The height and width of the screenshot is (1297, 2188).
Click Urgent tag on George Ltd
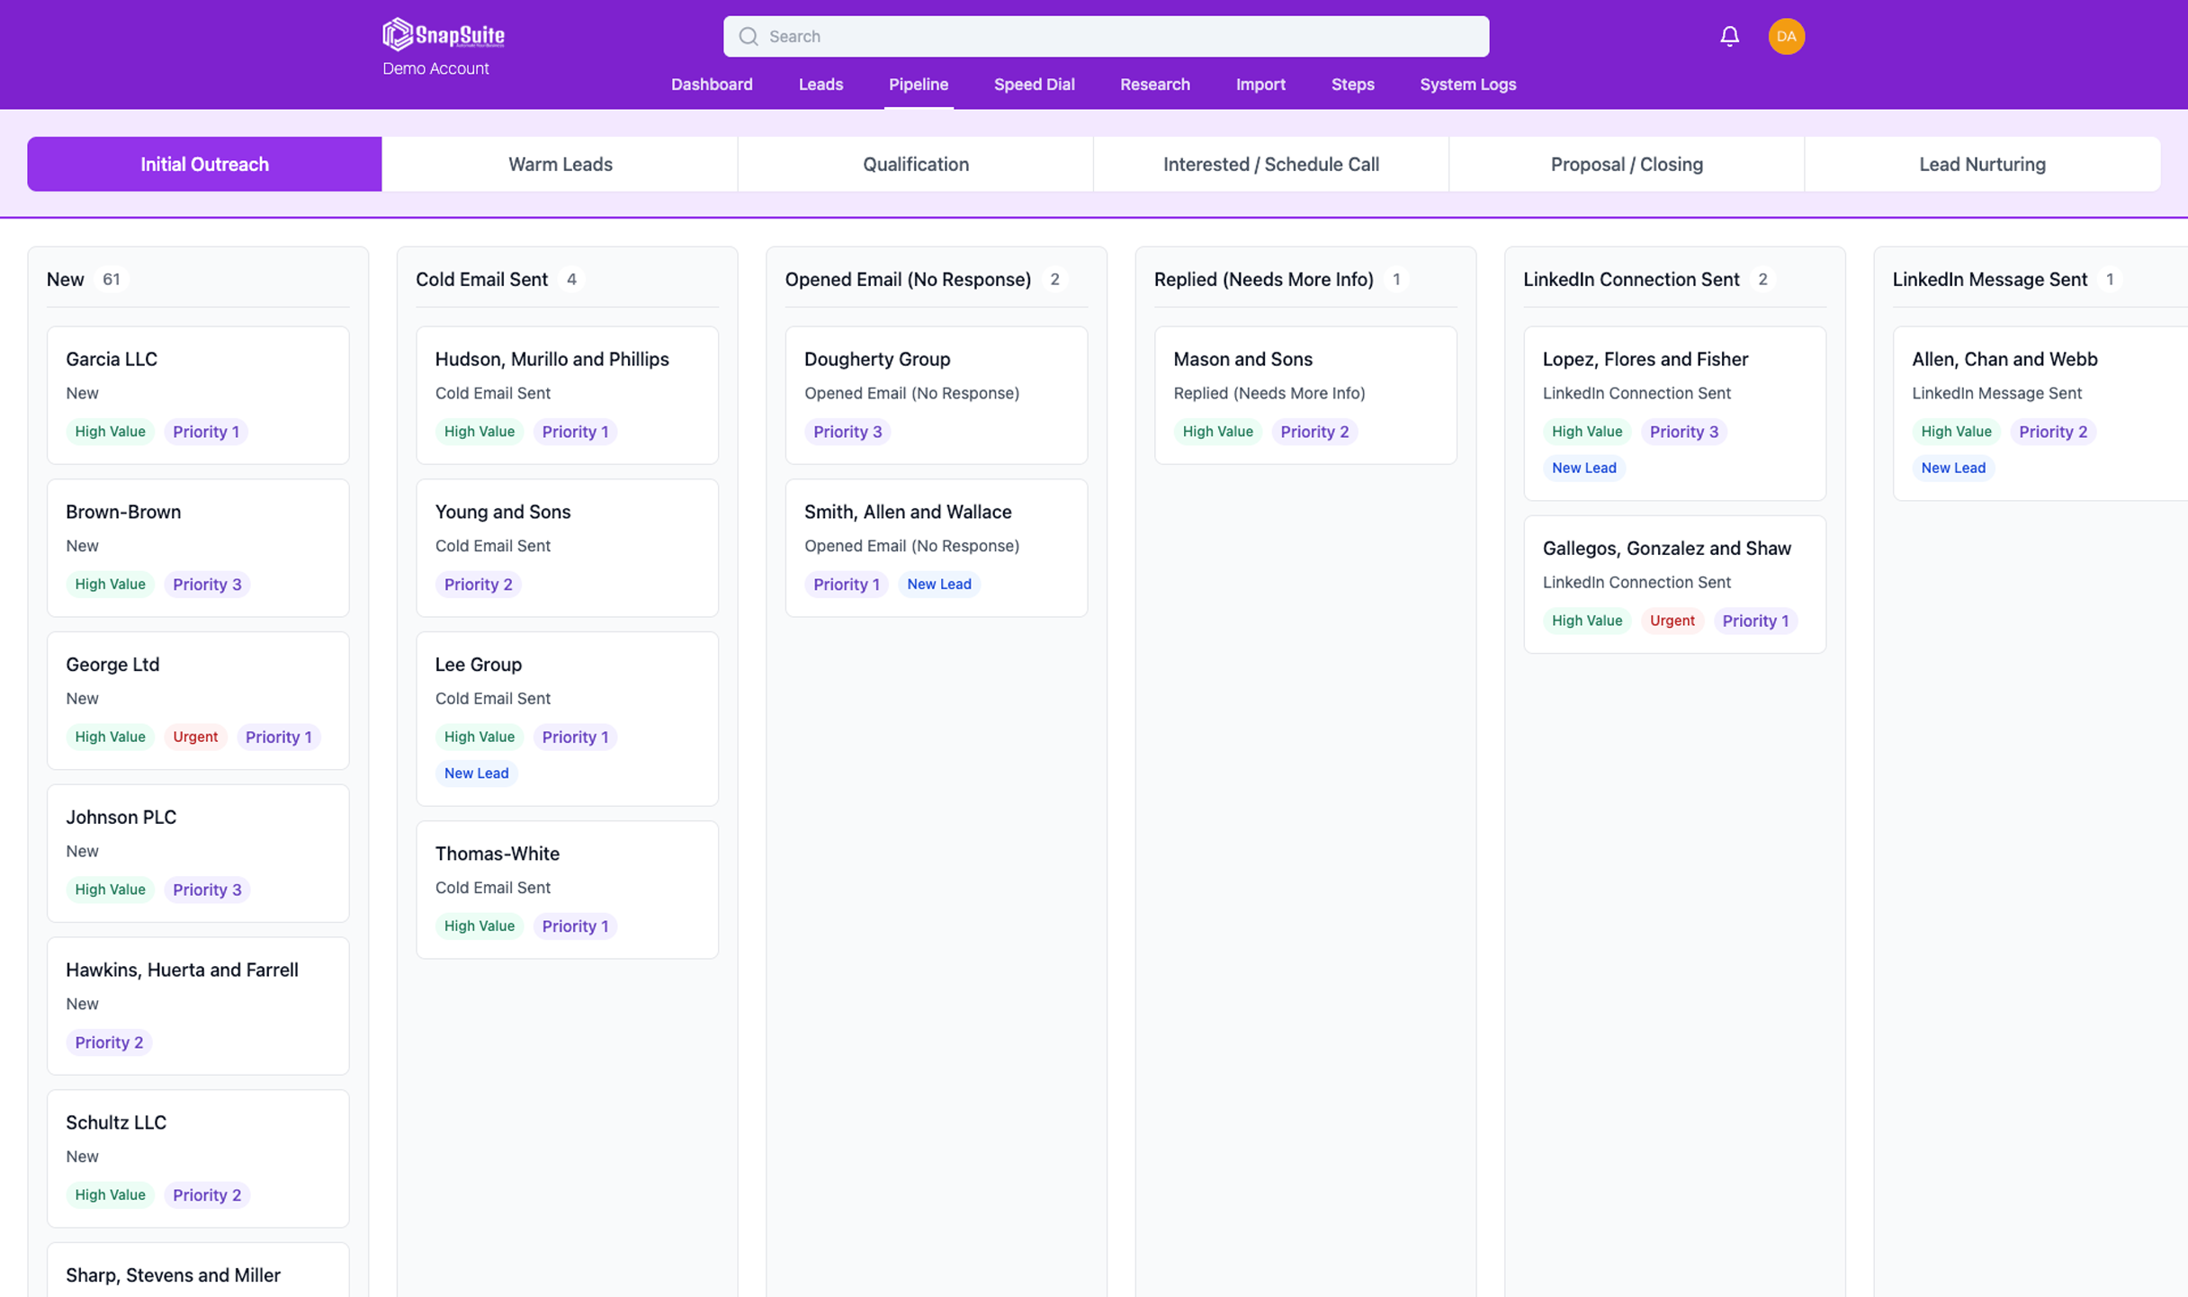[x=194, y=737]
